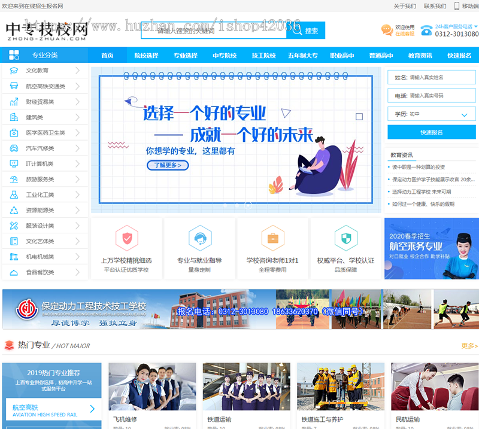
Task: Click the 移动端 phone icon at top right
Action: point(457,6)
